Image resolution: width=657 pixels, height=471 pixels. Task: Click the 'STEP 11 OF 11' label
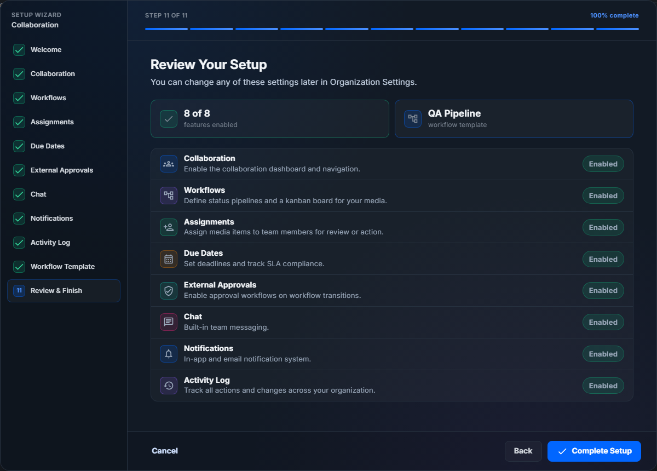tap(166, 15)
